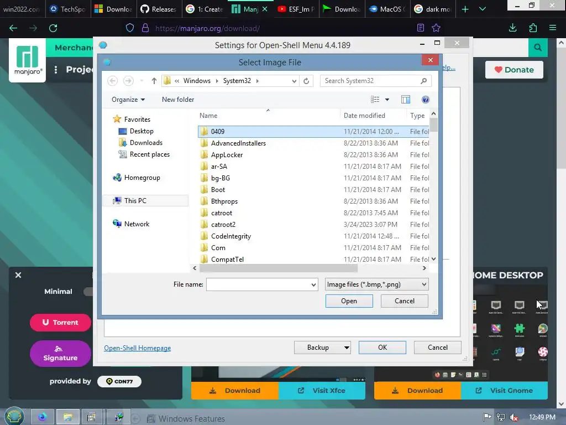
Task: Refresh the System32 folder listing
Action: click(x=306, y=81)
